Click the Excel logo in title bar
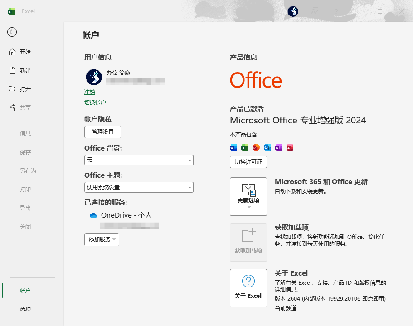 pyautogui.click(x=11, y=11)
